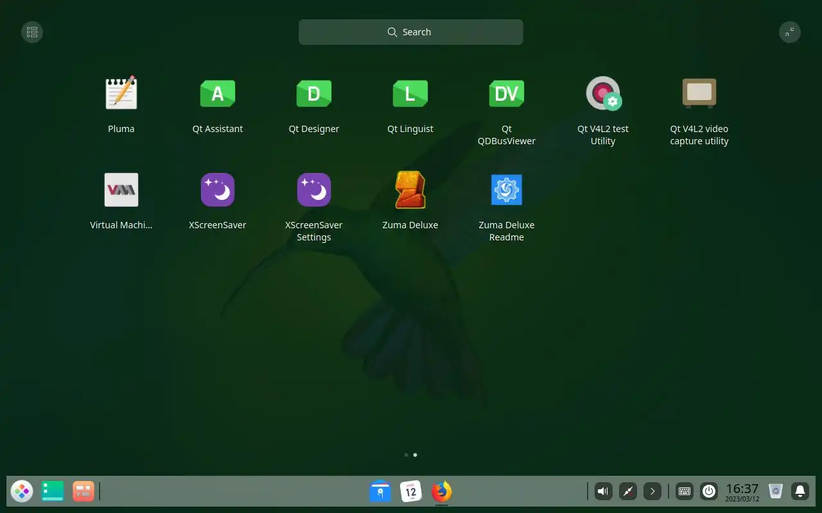Select second launcher page dot
The image size is (822, 513).
click(415, 455)
